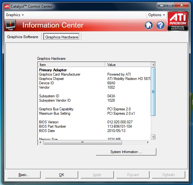
Task: Click the value 043A
Action: click(111, 96)
